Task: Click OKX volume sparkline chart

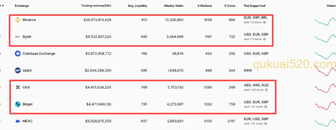Action: pos(325,89)
